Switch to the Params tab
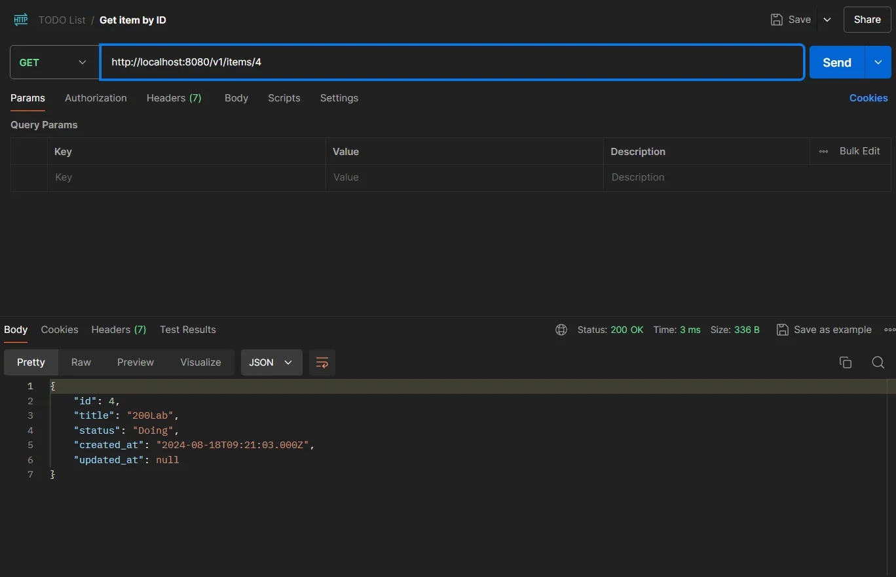This screenshot has height=577, width=896. [x=28, y=98]
